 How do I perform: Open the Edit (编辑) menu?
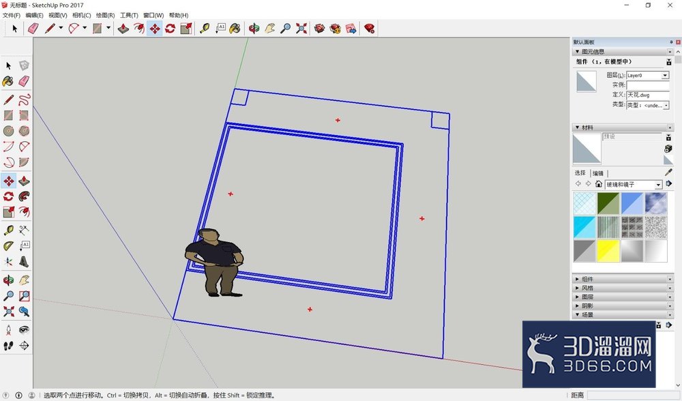point(34,15)
